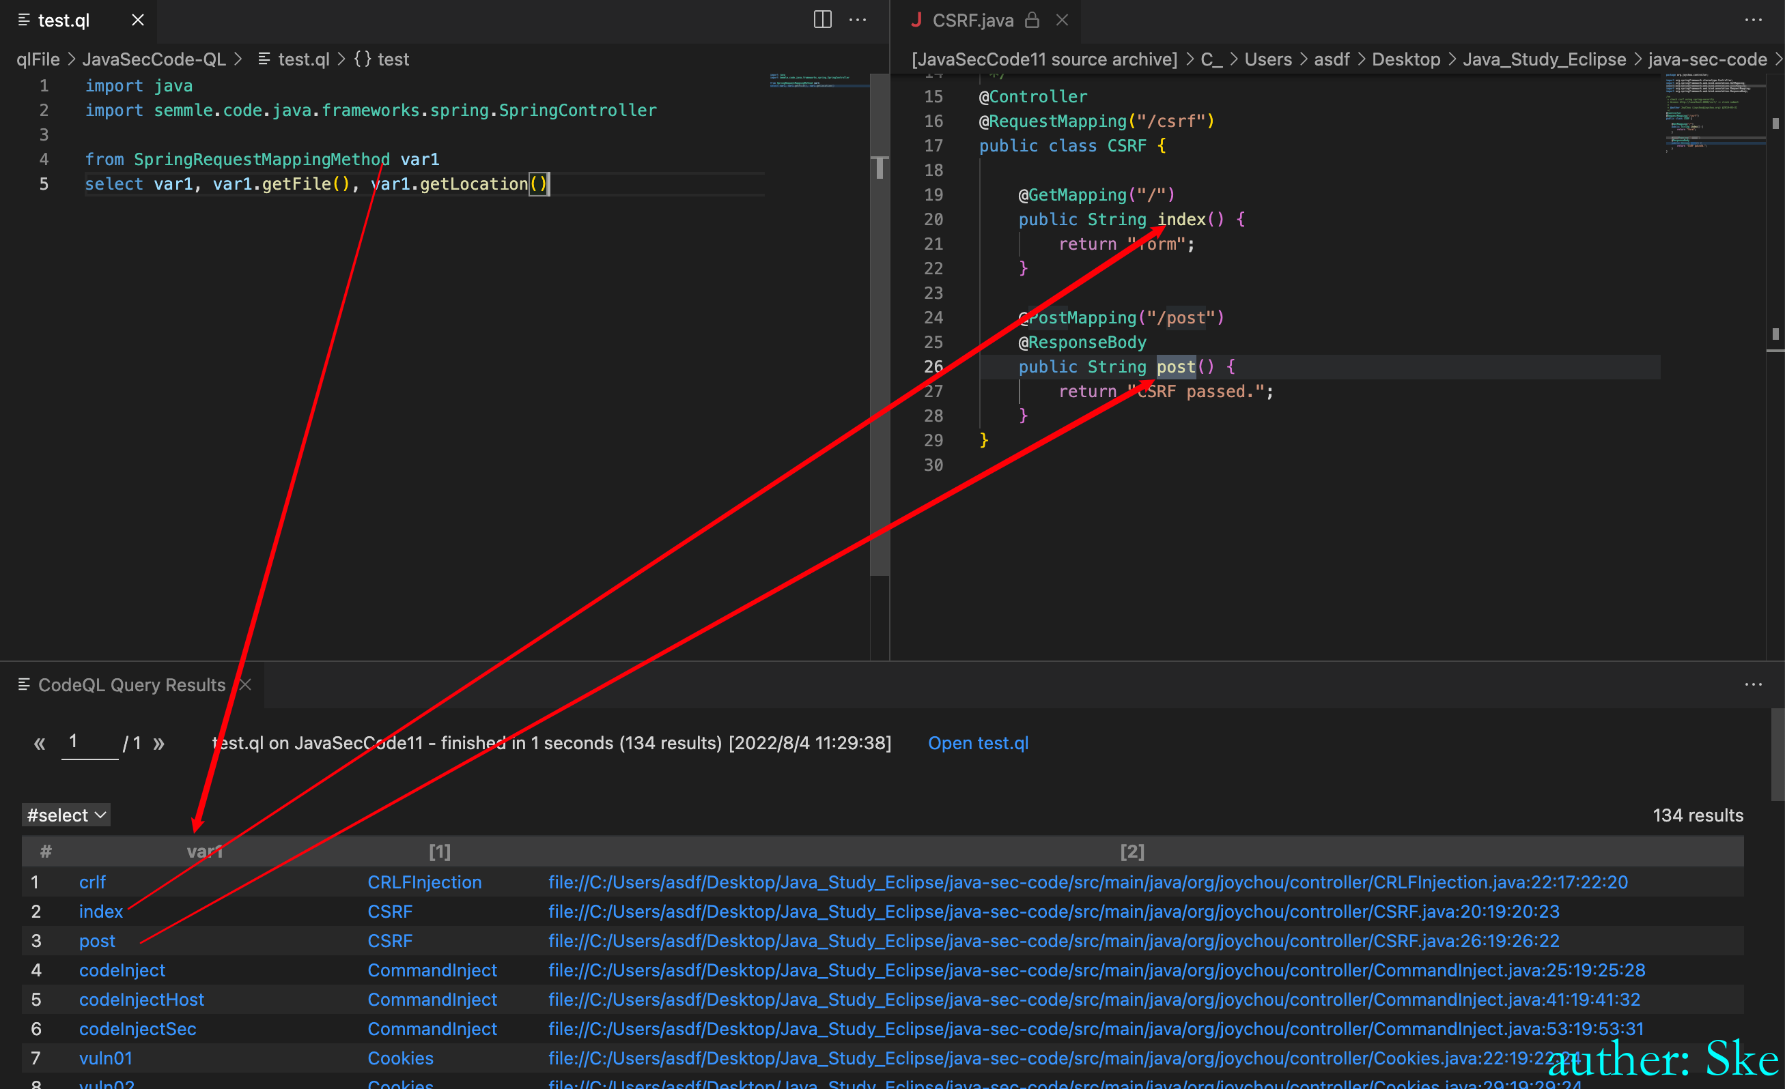The width and height of the screenshot is (1785, 1089).
Task: Close the test.ql editor tab
Action: [138, 20]
